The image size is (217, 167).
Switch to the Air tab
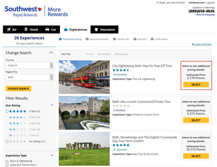coord(12,30)
